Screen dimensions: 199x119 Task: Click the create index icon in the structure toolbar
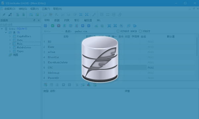pos(96,26)
